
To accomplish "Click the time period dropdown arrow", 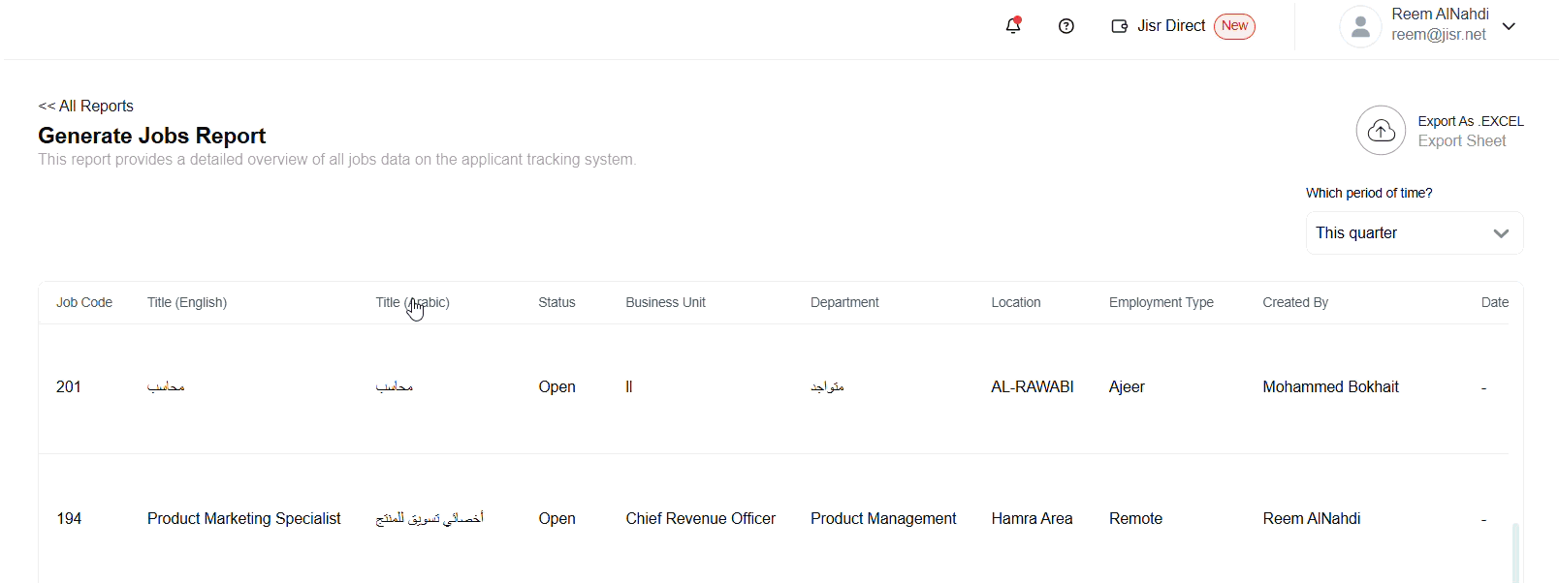I will [1501, 233].
